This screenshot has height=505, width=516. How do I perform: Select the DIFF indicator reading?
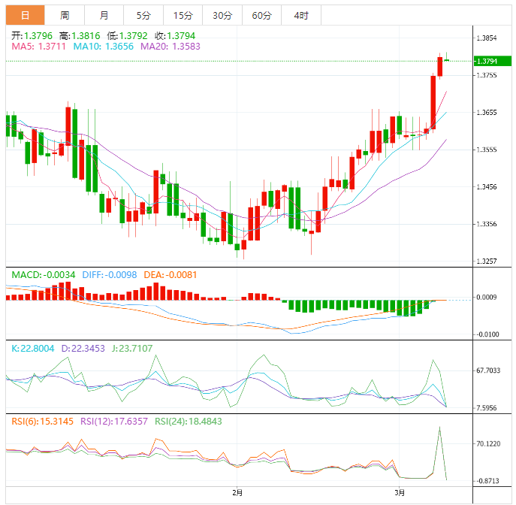(110, 275)
